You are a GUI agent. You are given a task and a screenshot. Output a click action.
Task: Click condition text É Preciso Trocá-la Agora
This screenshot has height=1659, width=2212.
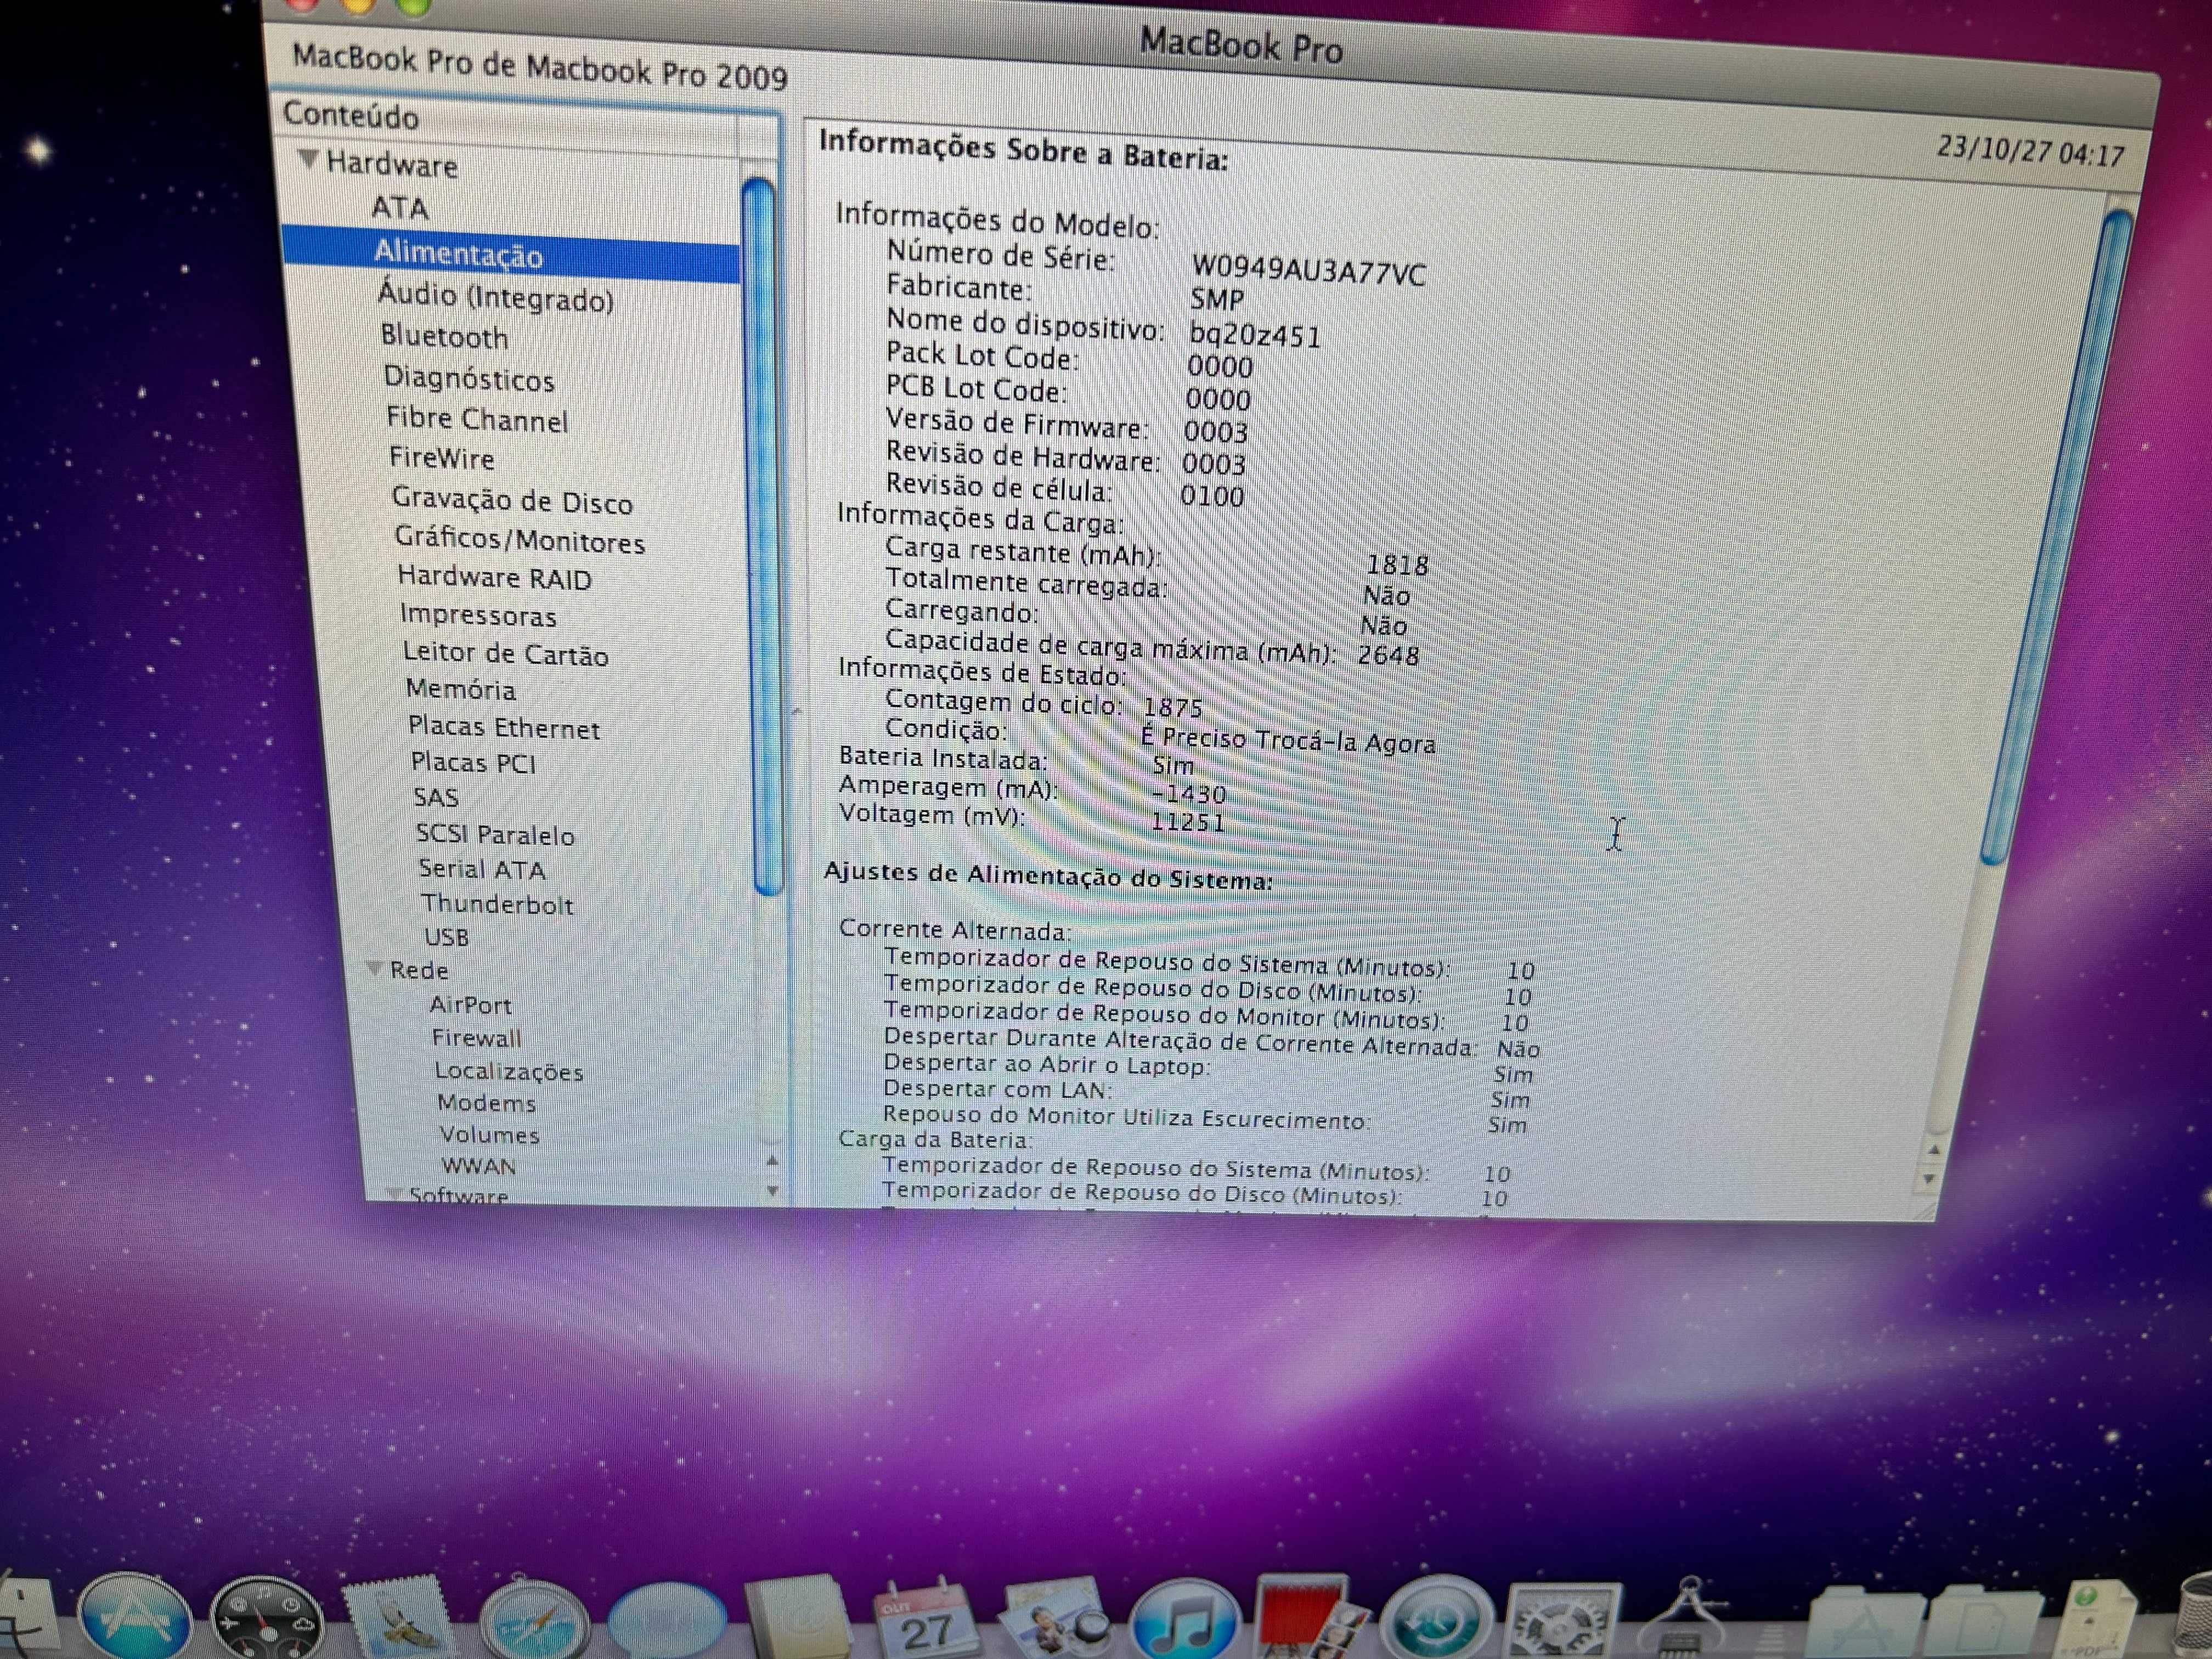(x=1288, y=740)
